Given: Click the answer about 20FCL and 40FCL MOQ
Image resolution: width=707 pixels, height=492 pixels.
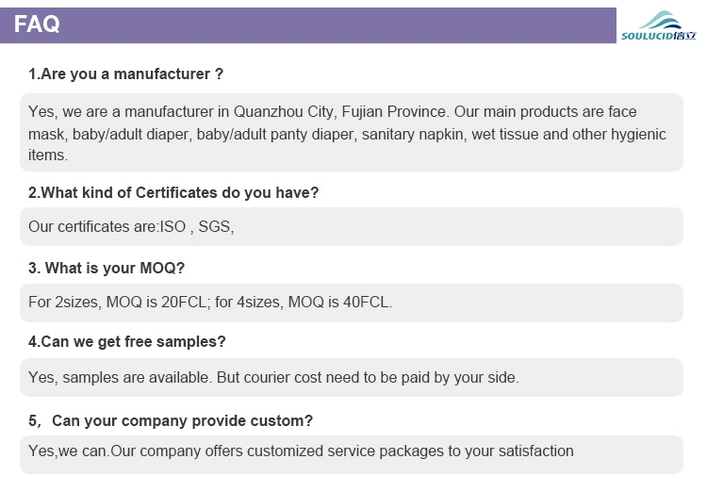Looking at the screenshot, I should point(352,303).
